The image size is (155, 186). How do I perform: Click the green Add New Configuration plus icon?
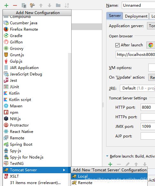(6, 5)
